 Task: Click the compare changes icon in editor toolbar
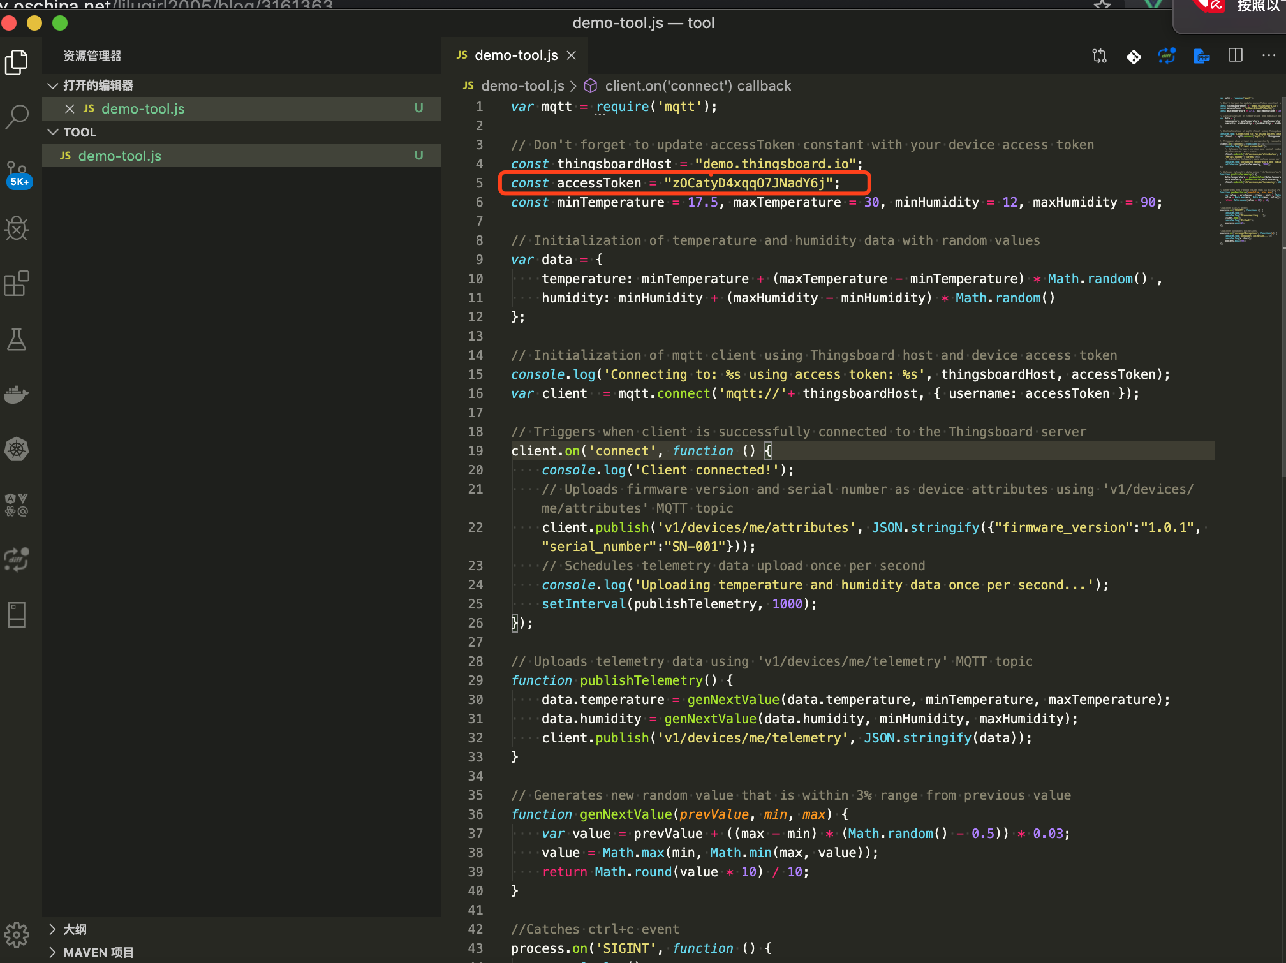(x=1100, y=56)
